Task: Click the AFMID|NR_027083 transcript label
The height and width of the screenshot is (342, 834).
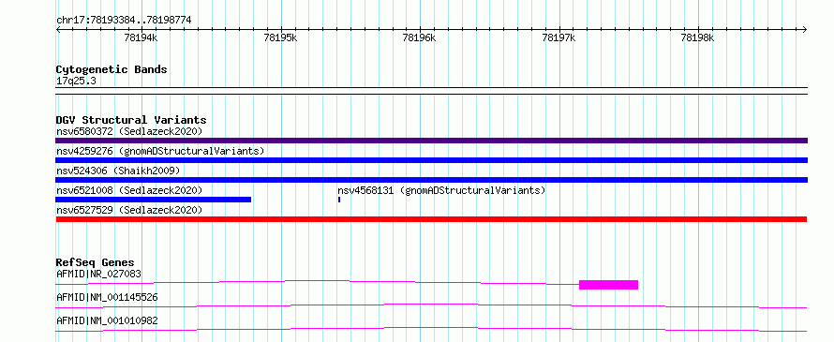Action: coord(98,274)
